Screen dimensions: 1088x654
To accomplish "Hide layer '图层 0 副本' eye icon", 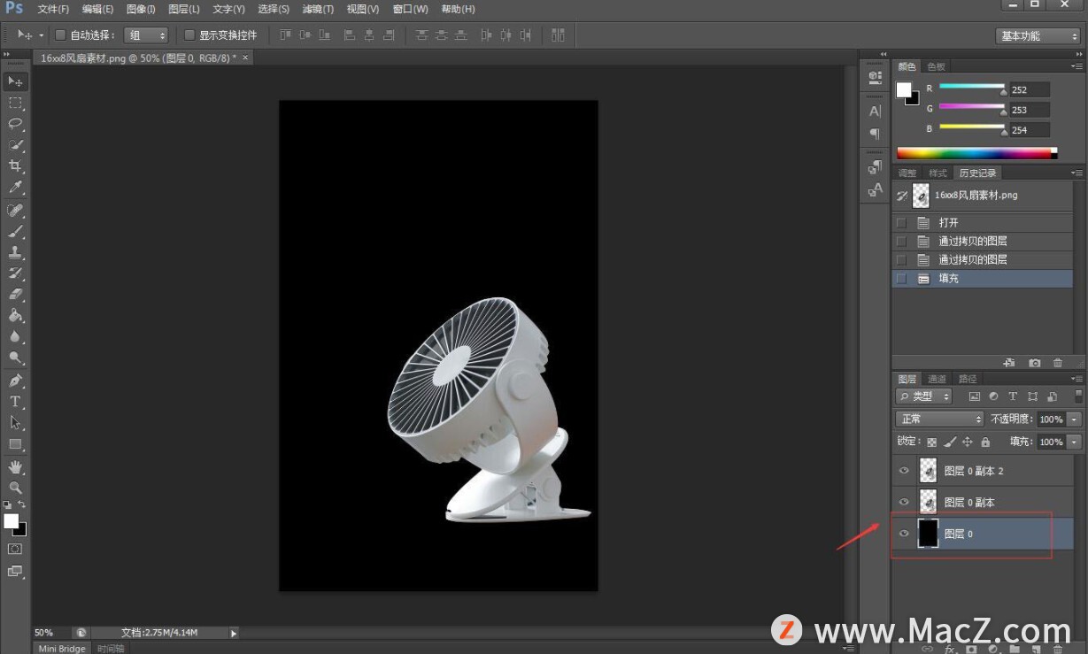I will point(904,503).
